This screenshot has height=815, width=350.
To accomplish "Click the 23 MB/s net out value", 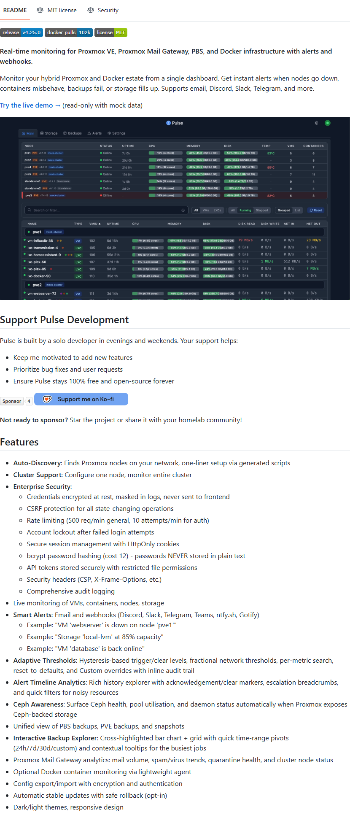I will click(x=314, y=240).
